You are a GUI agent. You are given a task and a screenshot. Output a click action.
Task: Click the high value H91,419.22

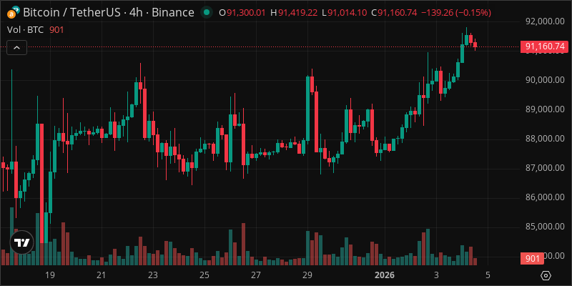pyautogui.click(x=295, y=13)
